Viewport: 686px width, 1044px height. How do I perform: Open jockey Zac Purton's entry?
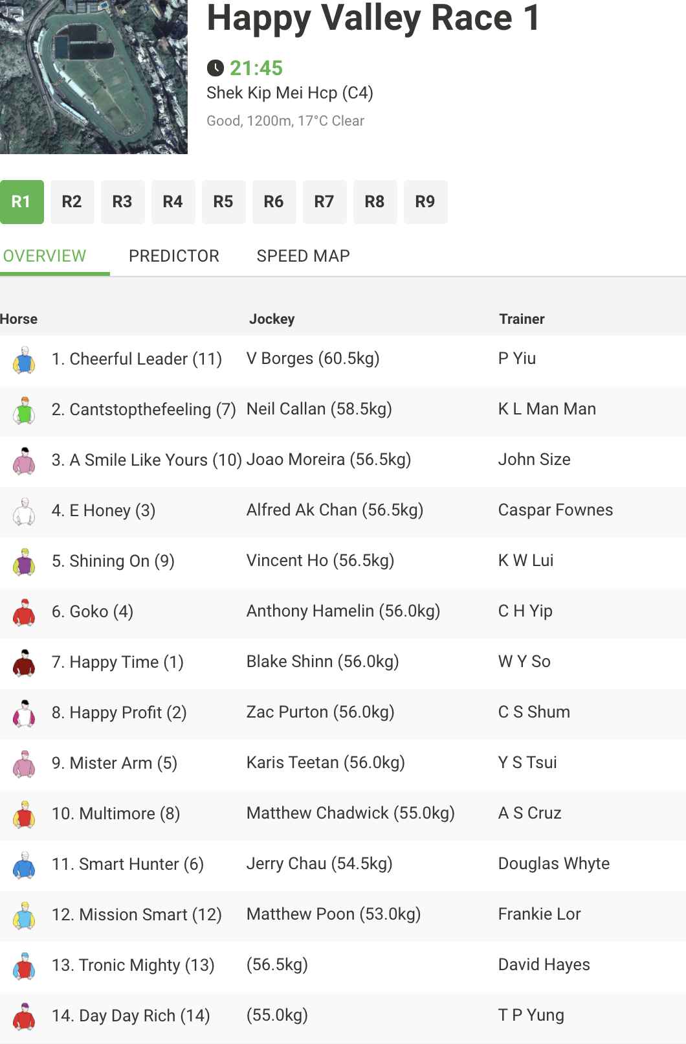(320, 712)
